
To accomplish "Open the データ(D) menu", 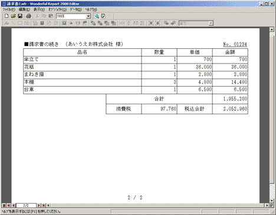I will [x=75, y=9].
